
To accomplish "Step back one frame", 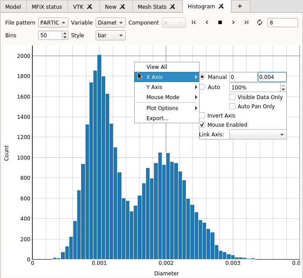I will (x=207, y=22).
